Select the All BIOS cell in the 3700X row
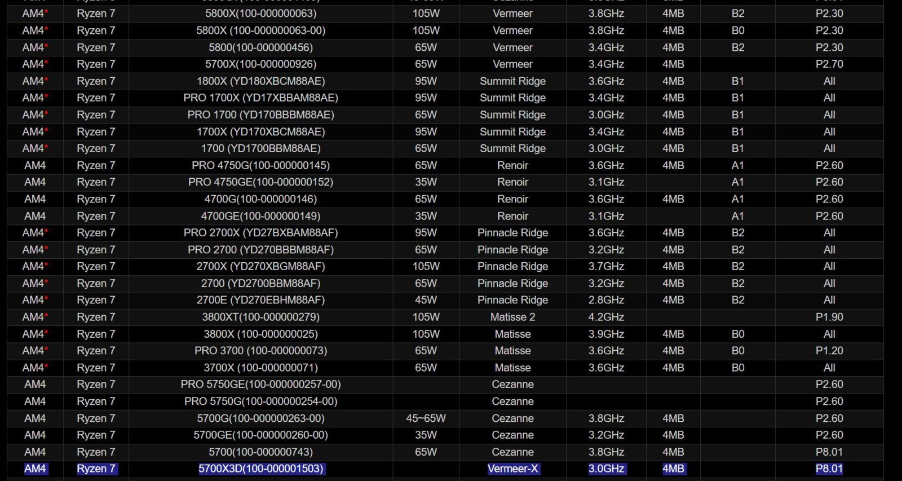 click(x=829, y=367)
